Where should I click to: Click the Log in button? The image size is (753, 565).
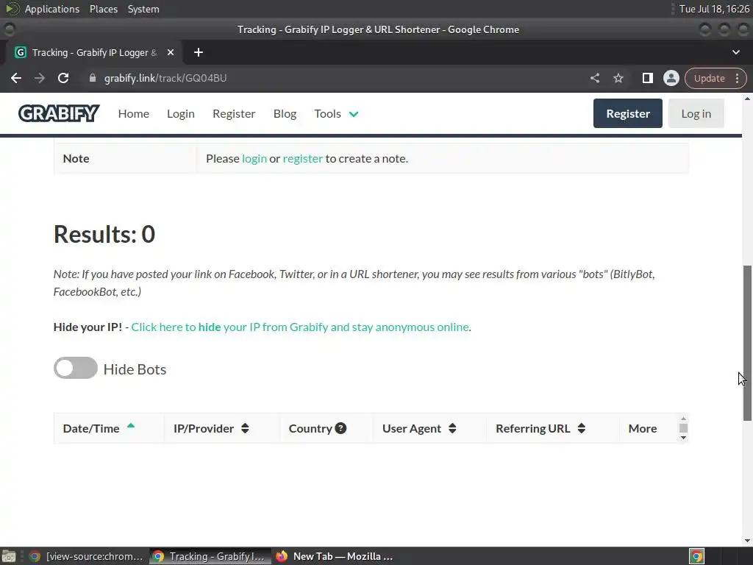coord(696,113)
